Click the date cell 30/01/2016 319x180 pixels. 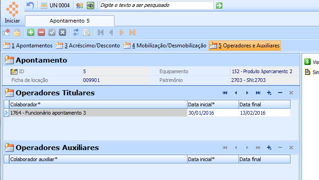[x=213, y=113]
